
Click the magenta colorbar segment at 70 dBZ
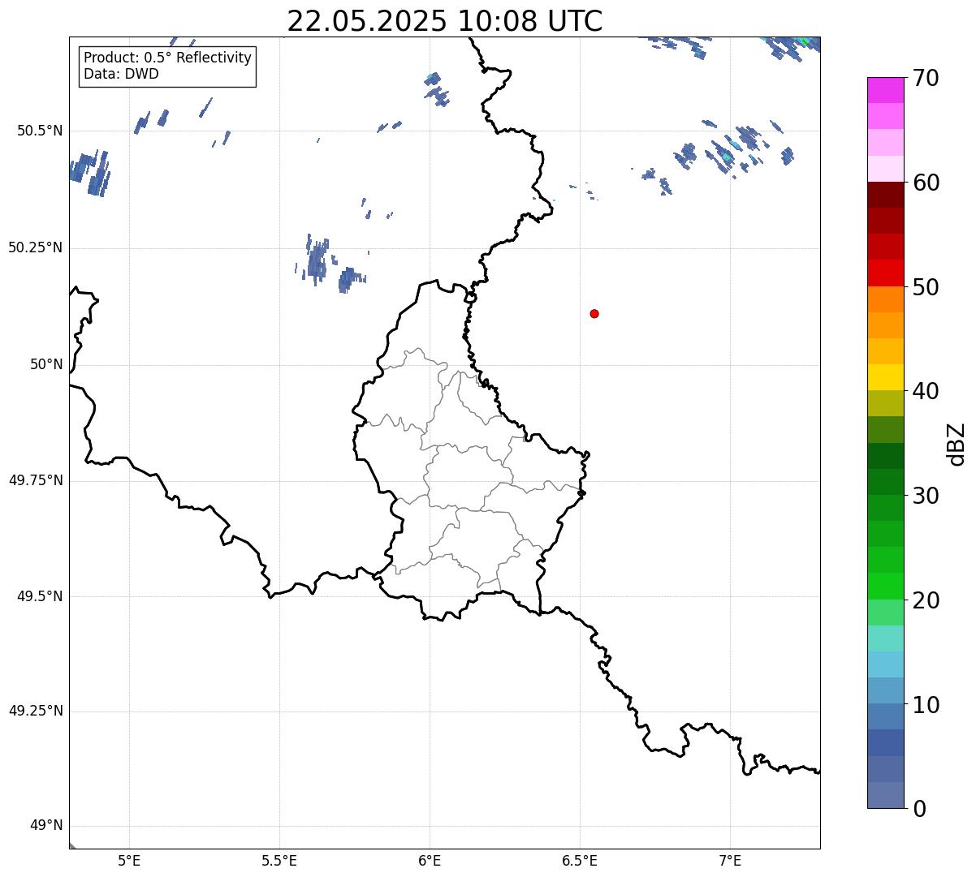coord(885,90)
